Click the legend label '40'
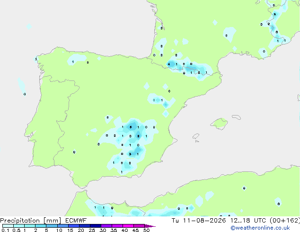This screenshot has height=232, width=300. click(124, 230)
